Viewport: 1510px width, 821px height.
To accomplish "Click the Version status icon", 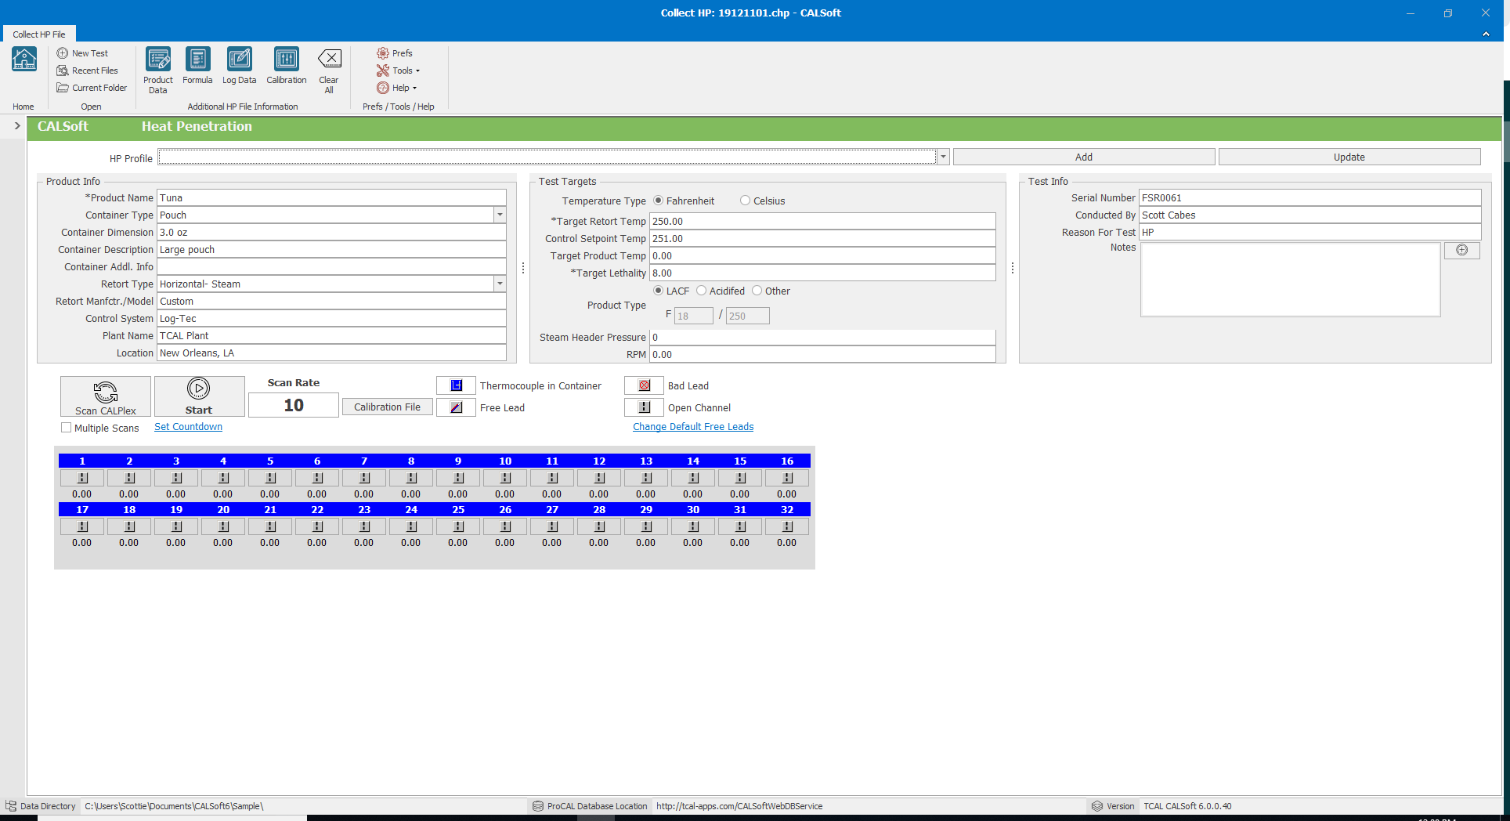I will click(1097, 806).
